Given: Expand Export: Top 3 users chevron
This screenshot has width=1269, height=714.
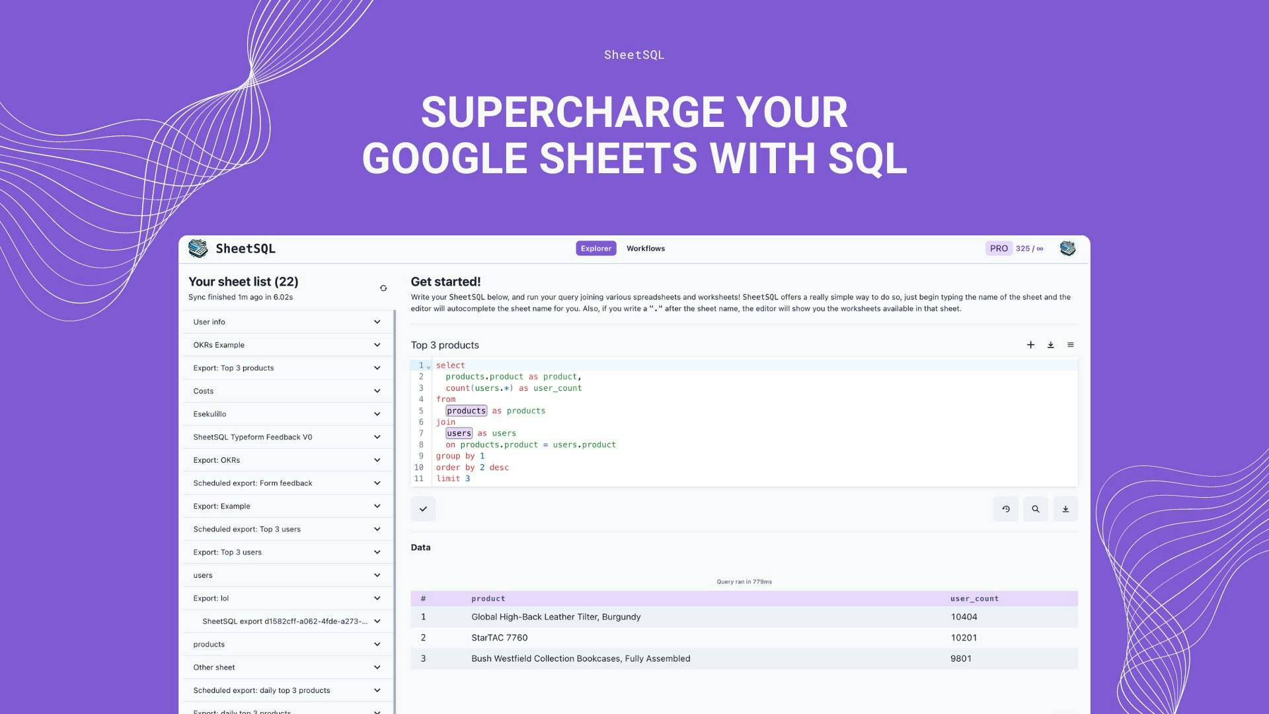Looking at the screenshot, I should [x=377, y=553].
